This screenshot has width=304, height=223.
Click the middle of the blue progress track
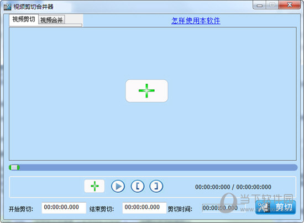tap(153, 167)
